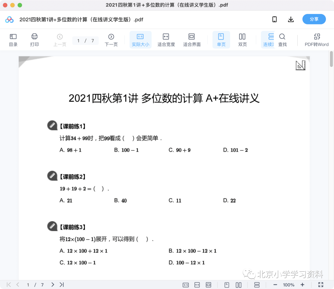Click bottom bar previous page arrow
This screenshot has height=289, width=334.
point(18,285)
